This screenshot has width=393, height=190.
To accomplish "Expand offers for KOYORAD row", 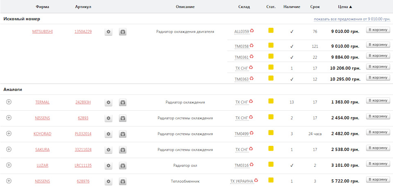I will (9, 134).
